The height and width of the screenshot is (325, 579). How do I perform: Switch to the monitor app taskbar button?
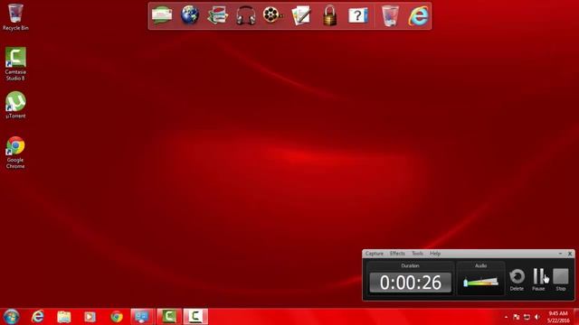click(142, 317)
